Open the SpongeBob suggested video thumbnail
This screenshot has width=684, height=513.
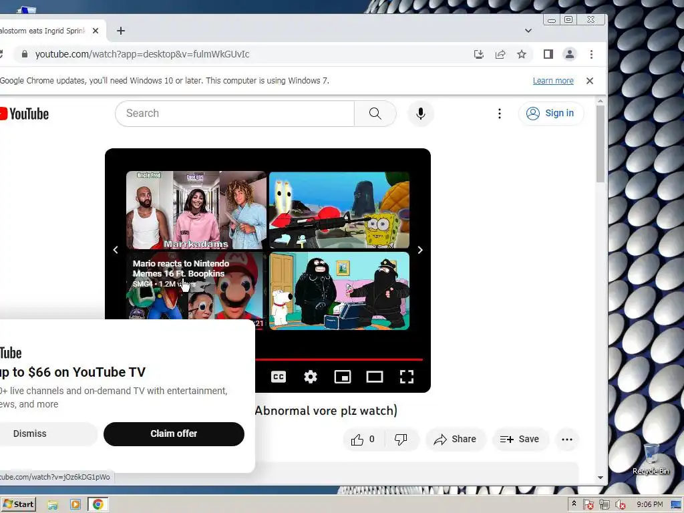click(339, 210)
